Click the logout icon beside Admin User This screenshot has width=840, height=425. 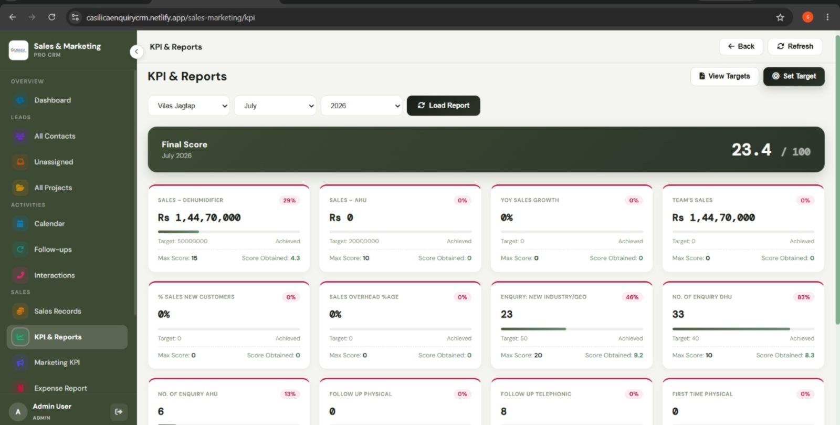pyautogui.click(x=119, y=411)
